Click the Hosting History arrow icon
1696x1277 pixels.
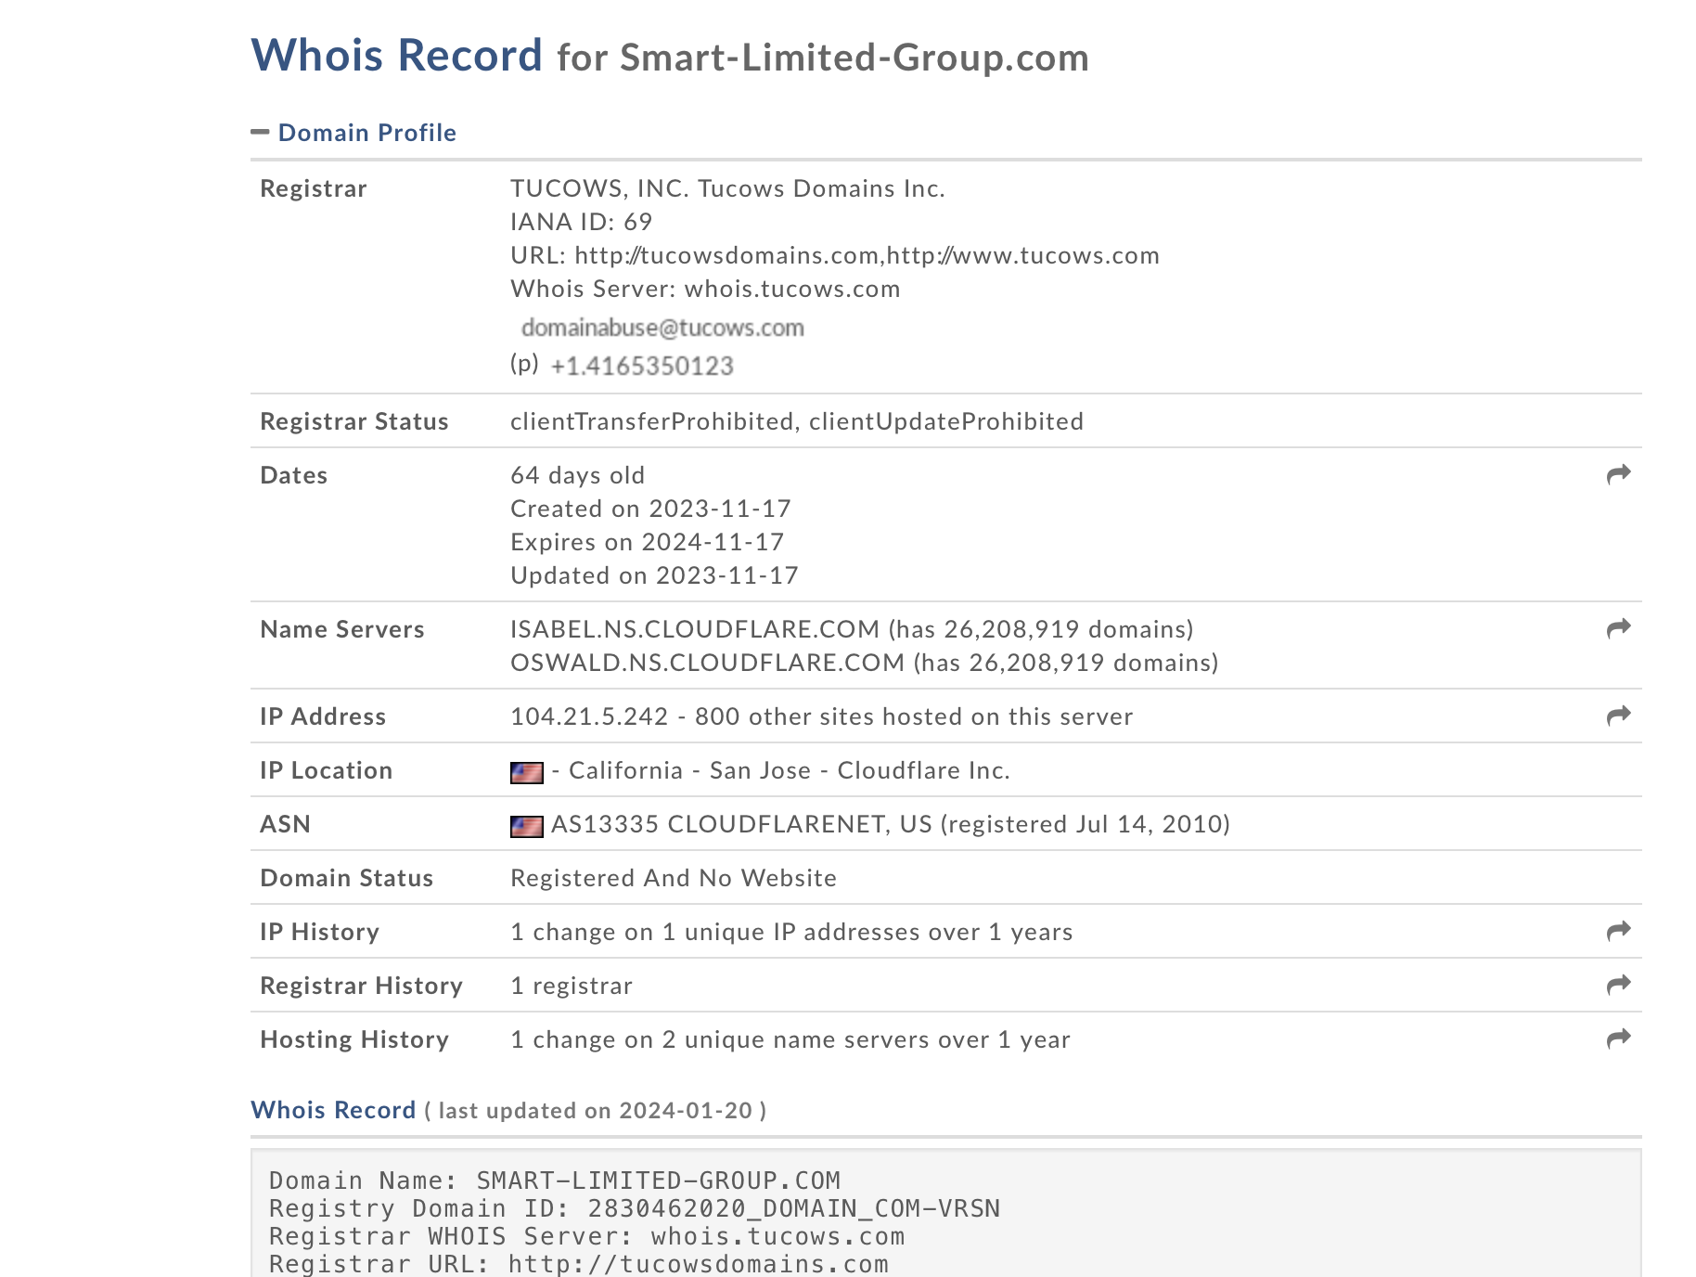coord(1618,1038)
